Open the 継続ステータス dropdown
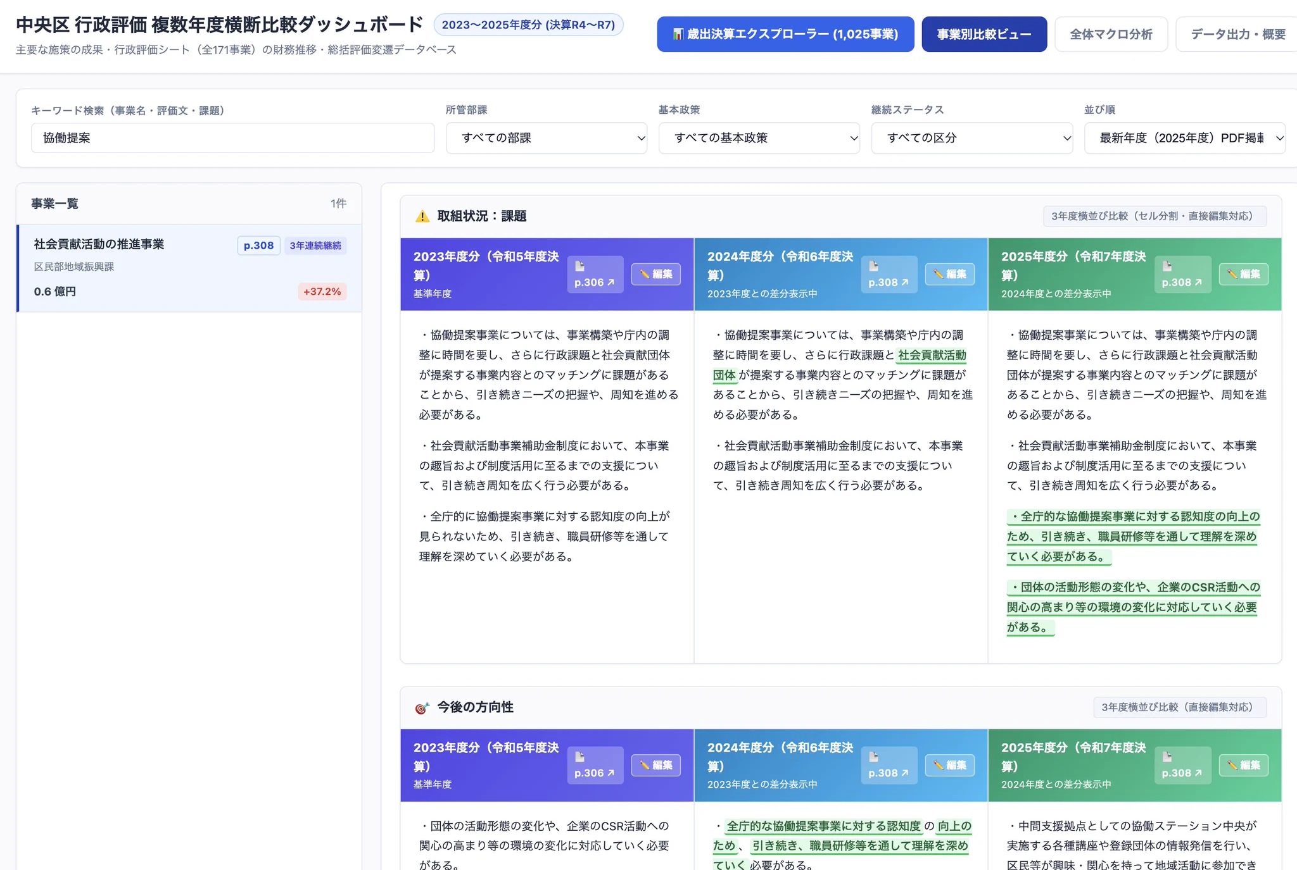 (x=972, y=138)
